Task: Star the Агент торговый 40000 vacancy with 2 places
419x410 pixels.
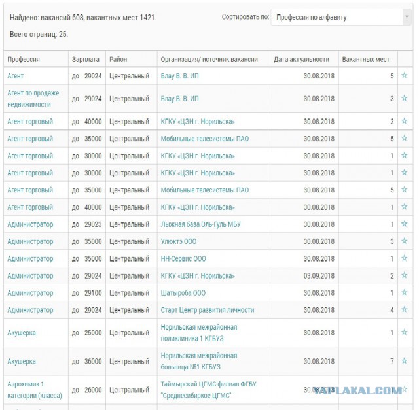Action: (x=405, y=121)
